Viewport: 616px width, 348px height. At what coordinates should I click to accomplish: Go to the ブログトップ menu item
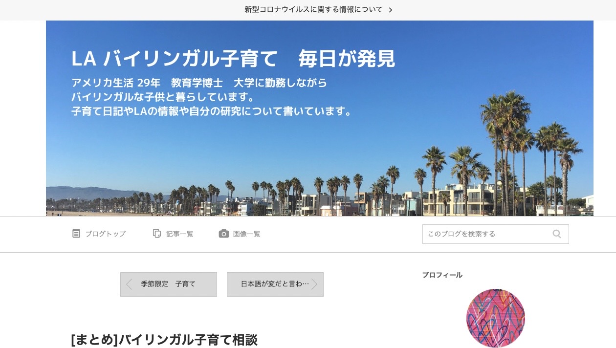105,234
